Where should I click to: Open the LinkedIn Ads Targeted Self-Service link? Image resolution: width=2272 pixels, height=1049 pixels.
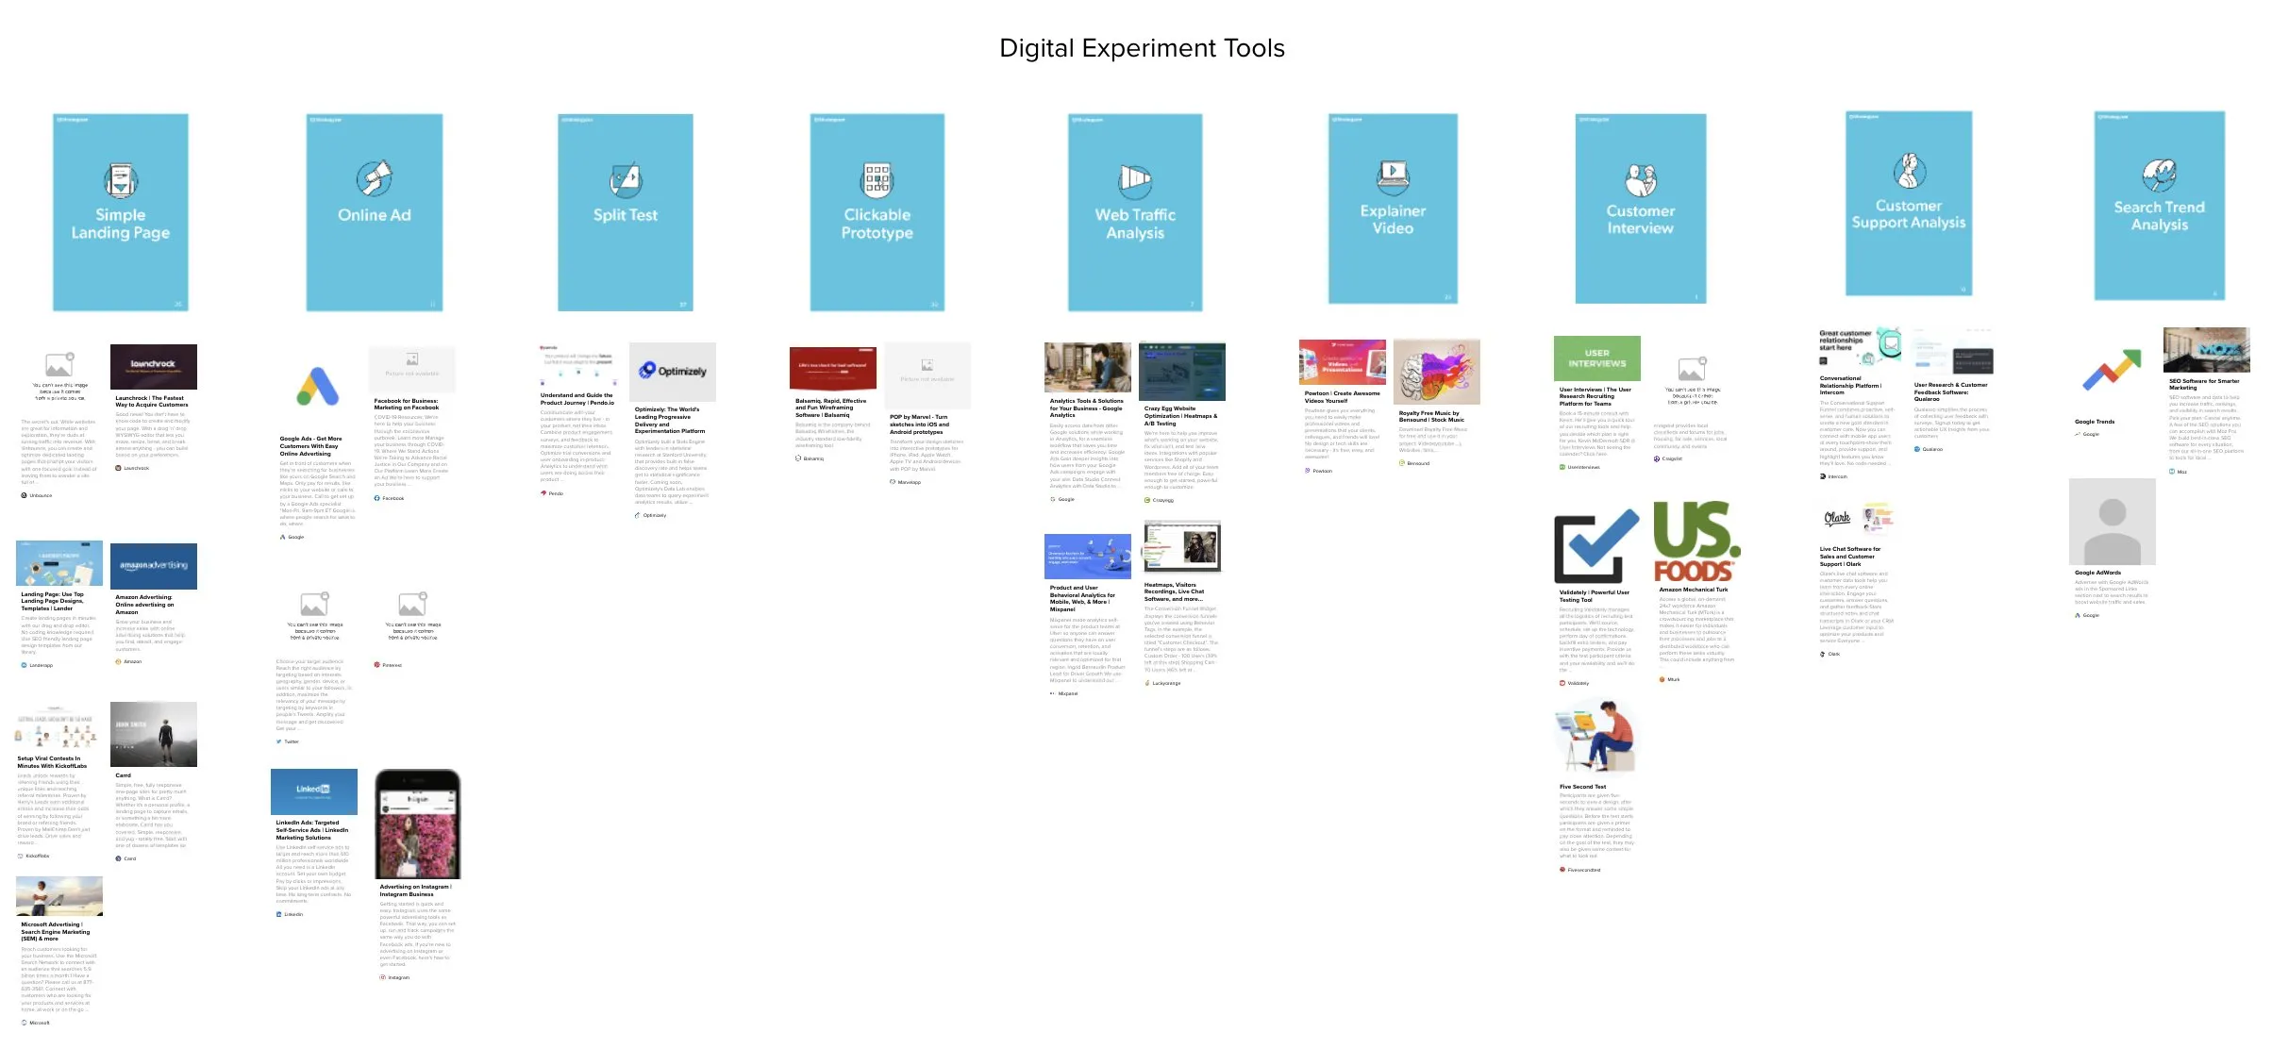[311, 829]
